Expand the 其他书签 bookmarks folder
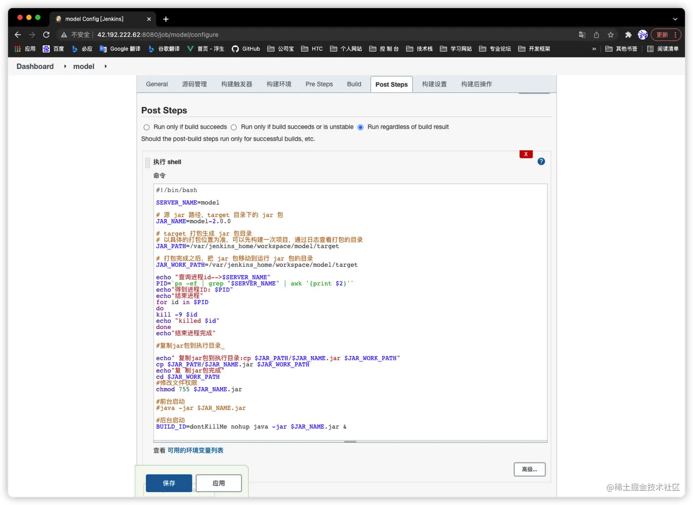Viewport: 693px width, 505px height. pos(621,49)
